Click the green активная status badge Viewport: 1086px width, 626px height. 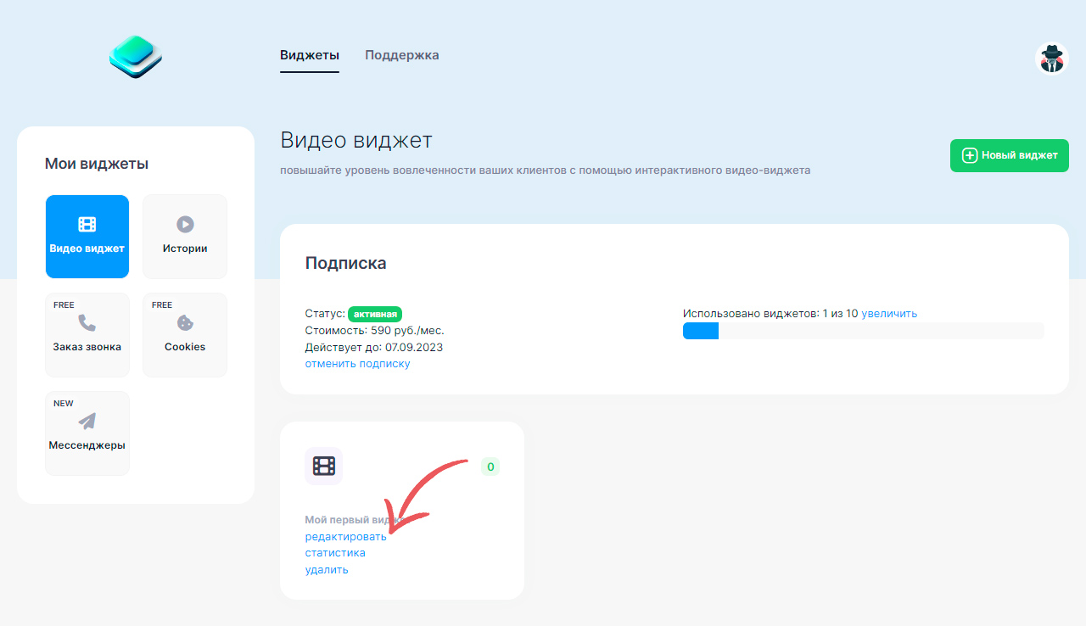pyautogui.click(x=375, y=314)
